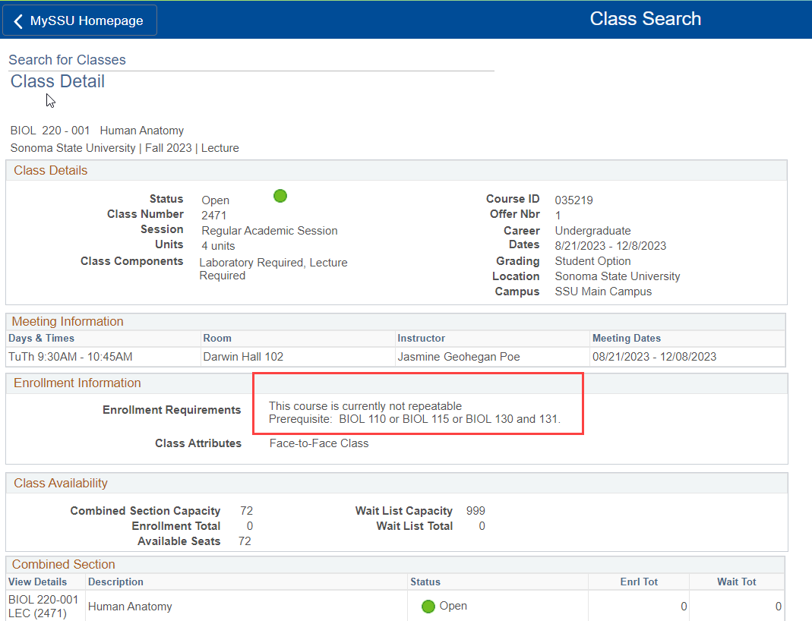Screen dimensions: 812x621
Task: Click the Dates value 8/21/2023 - 12/8/2023
Action: (611, 246)
